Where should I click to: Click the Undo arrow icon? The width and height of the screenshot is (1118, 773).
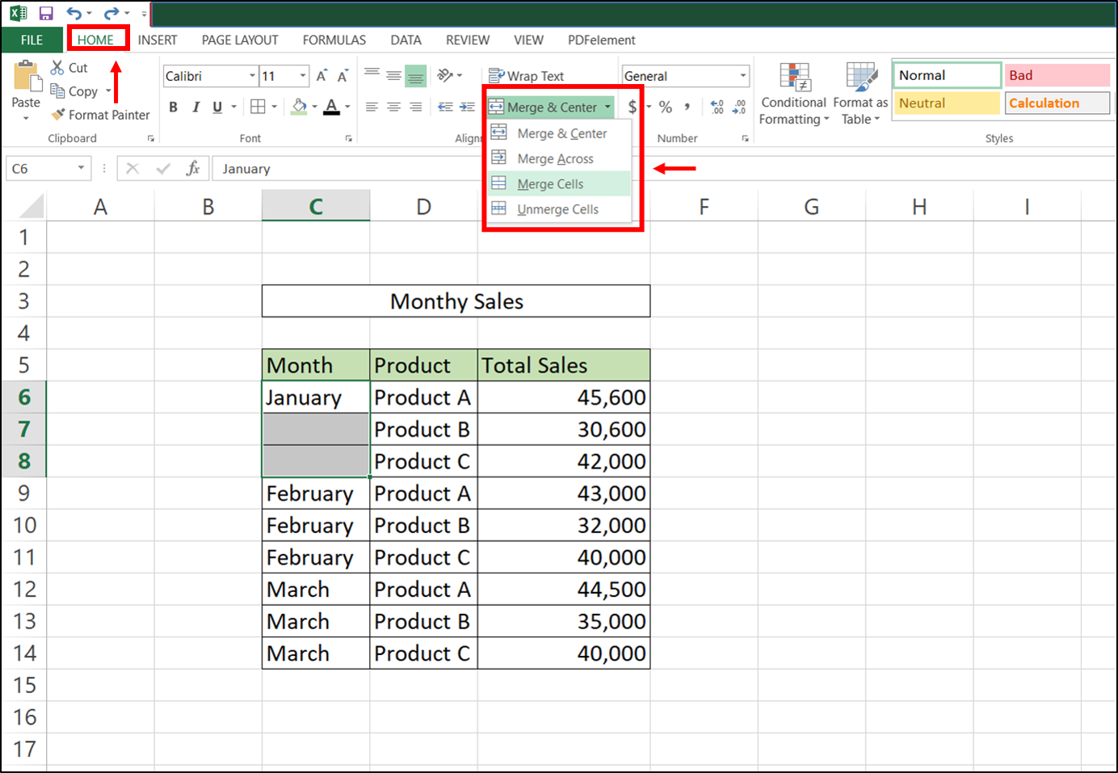point(74,13)
